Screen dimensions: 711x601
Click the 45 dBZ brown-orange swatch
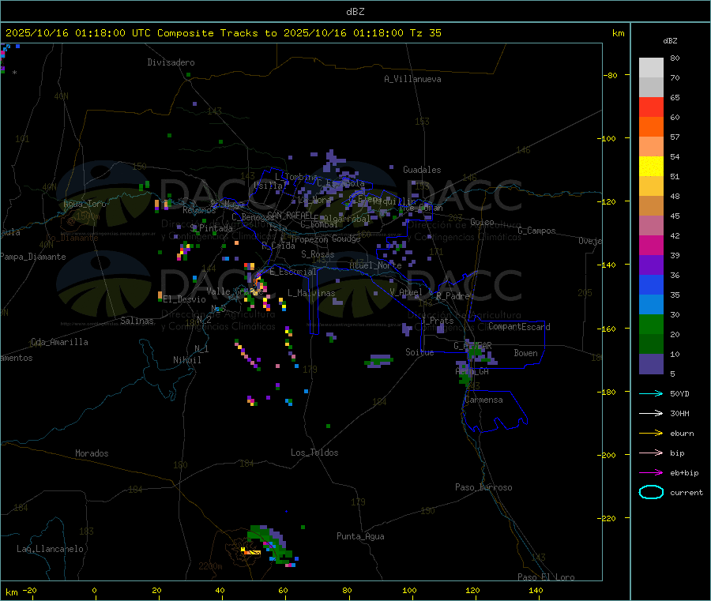pos(651,206)
